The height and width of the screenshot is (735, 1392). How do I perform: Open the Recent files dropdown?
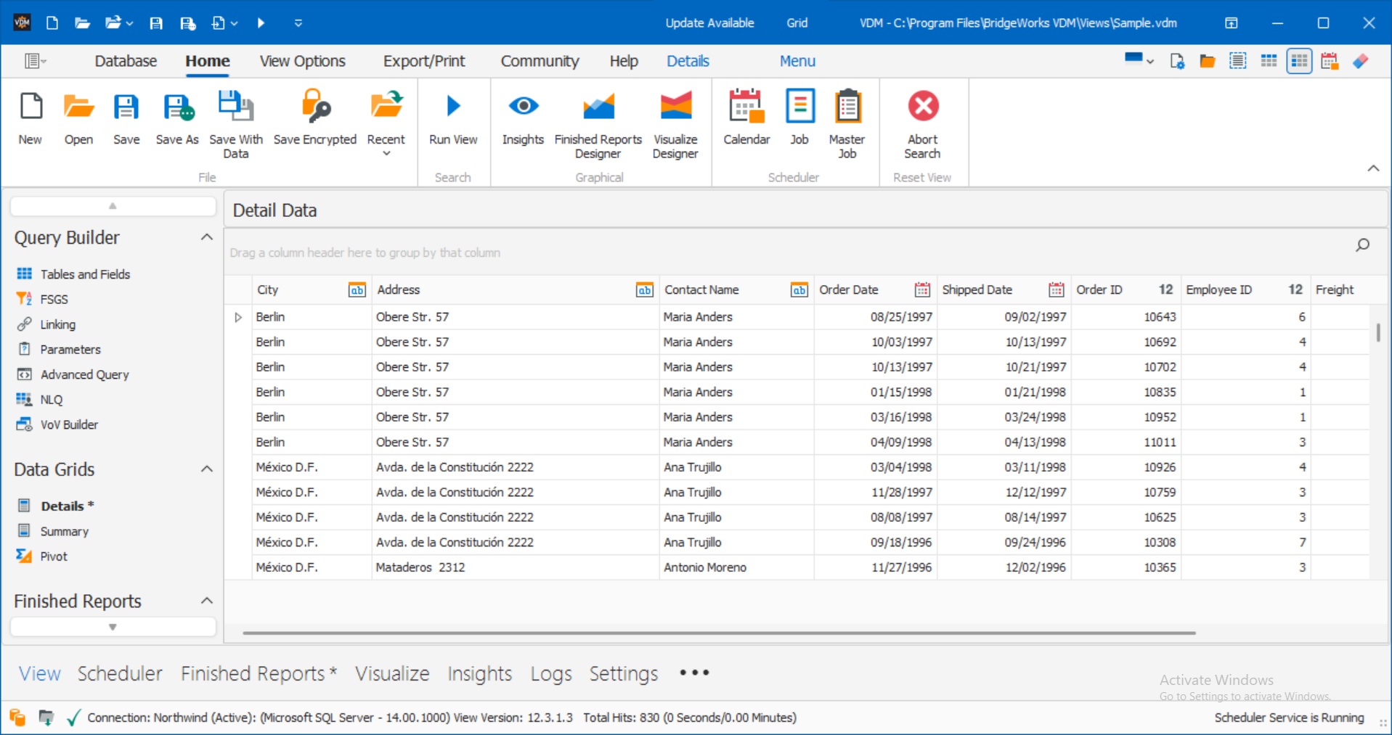pyautogui.click(x=386, y=152)
